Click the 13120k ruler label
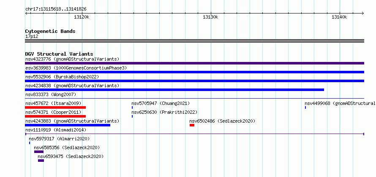The height and width of the screenshot is (177, 376). click(x=82, y=17)
